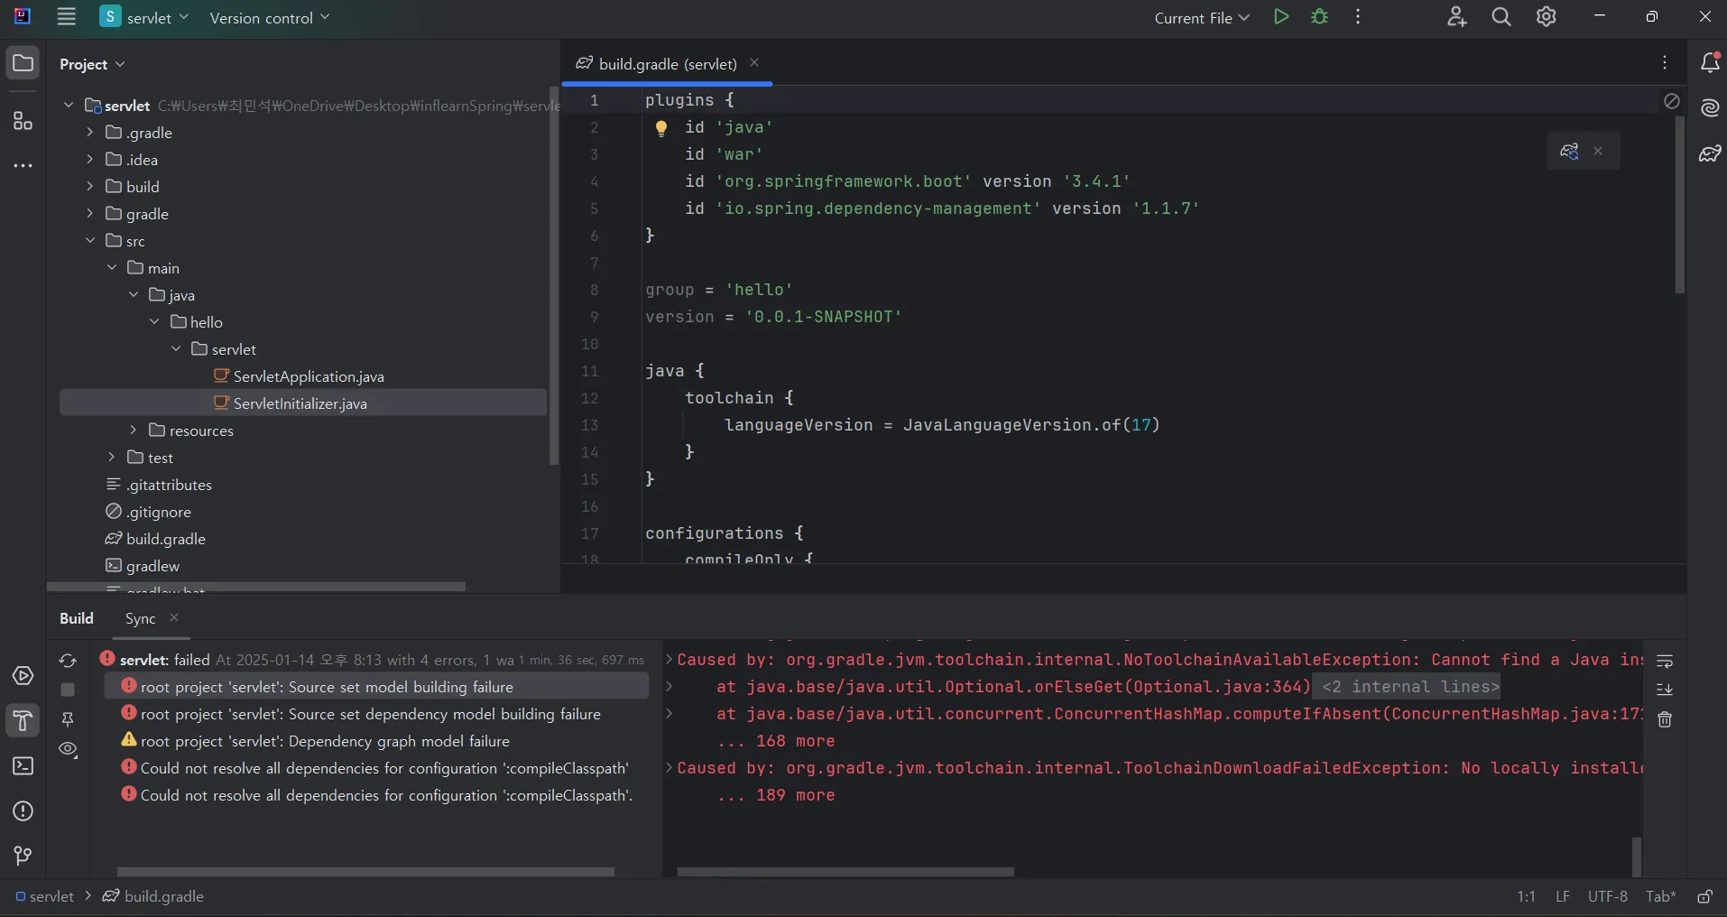This screenshot has height=917, width=1727.
Task: Rerun Gradle sync in Build panel
Action: point(68,661)
